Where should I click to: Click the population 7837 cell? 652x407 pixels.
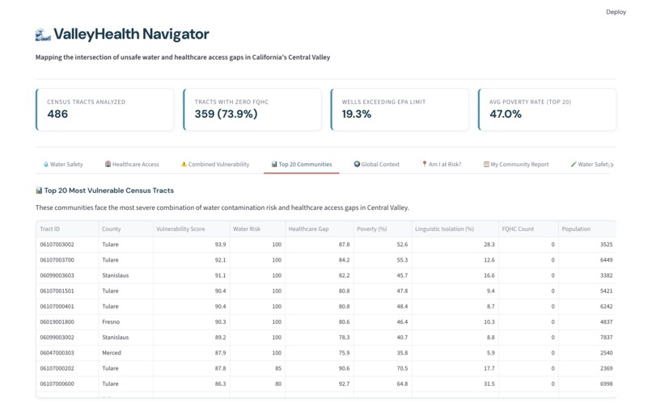(587, 338)
